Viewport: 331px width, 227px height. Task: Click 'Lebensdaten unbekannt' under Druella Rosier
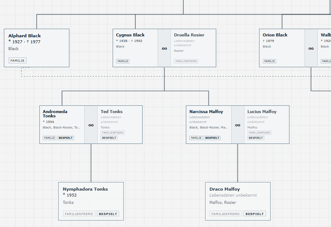click(x=184, y=43)
